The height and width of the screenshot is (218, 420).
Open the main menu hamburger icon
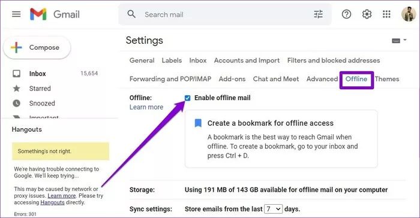[16, 14]
